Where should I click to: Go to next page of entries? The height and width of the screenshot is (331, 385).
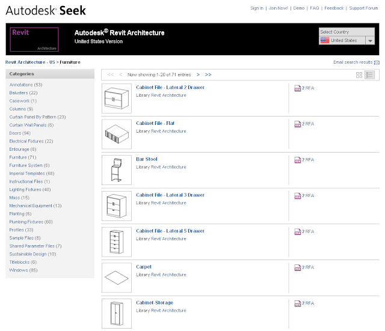(x=198, y=74)
